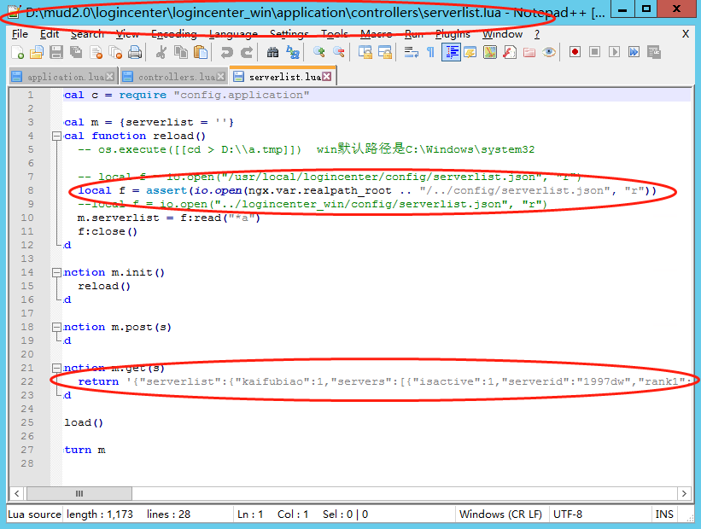The image size is (701, 529).
Task: Open the Plugins menu
Action: coord(453,34)
